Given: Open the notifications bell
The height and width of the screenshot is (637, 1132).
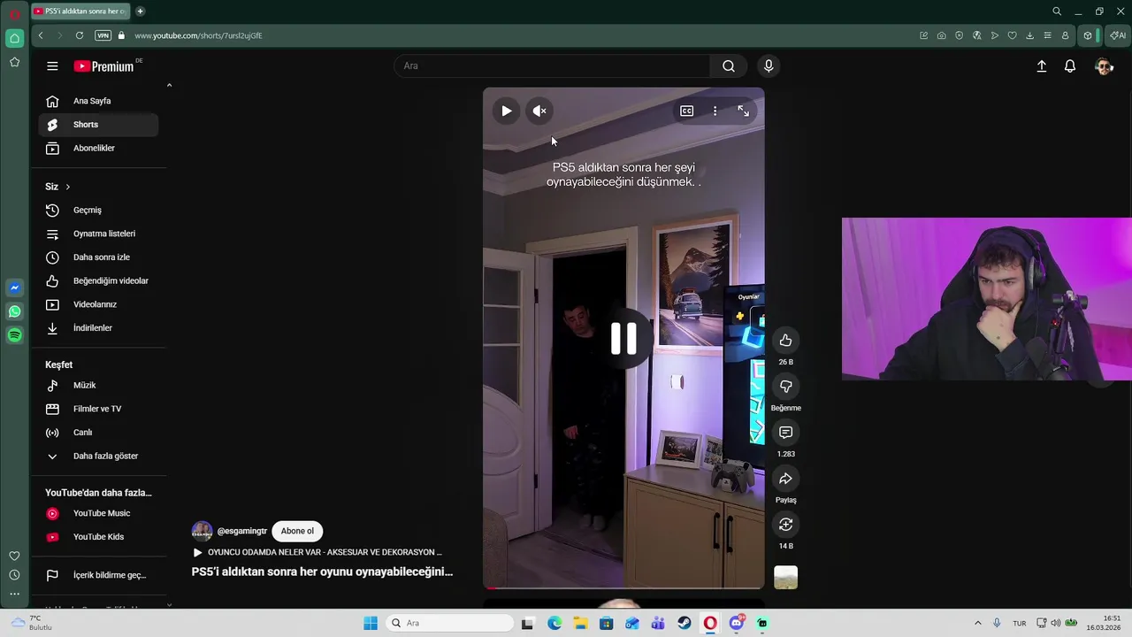Looking at the screenshot, I should coord(1070,66).
